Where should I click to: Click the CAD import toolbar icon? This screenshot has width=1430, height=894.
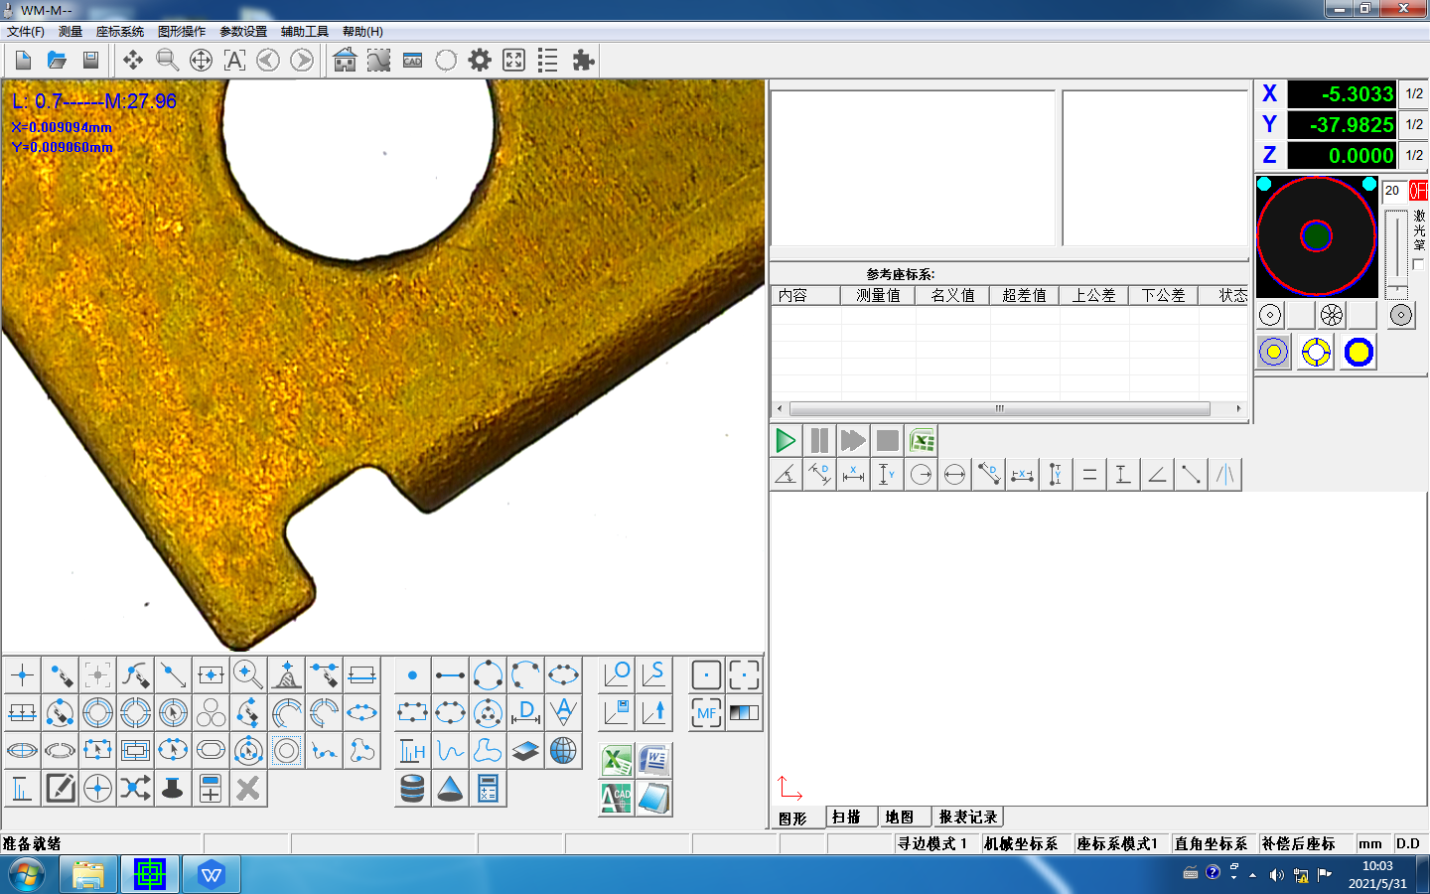[x=413, y=61]
